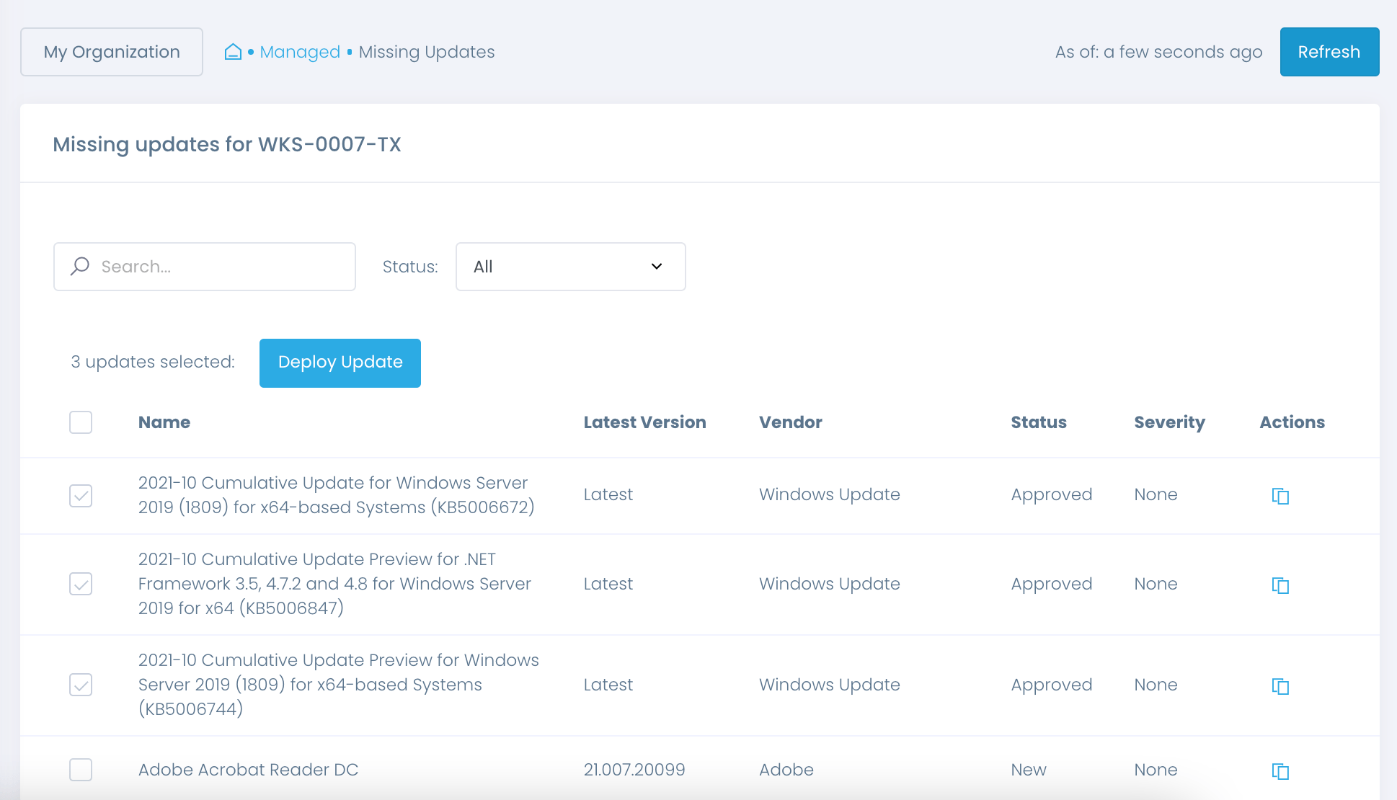Click the copy action icon for KB5006672 update
This screenshot has width=1397, height=800.
(x=1280, y=496)
